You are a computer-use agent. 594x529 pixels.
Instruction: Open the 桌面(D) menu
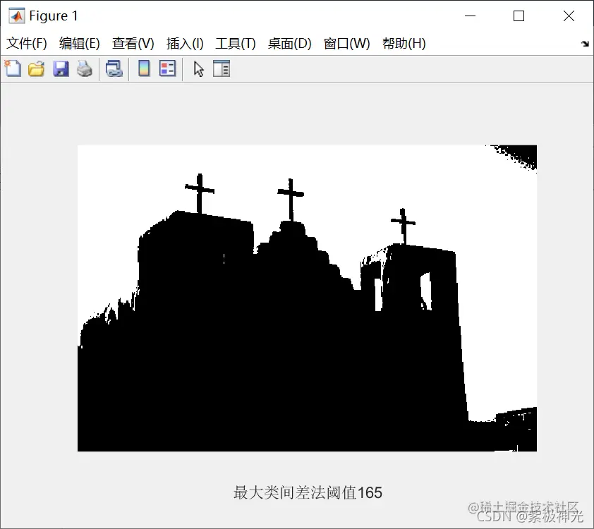289,43
